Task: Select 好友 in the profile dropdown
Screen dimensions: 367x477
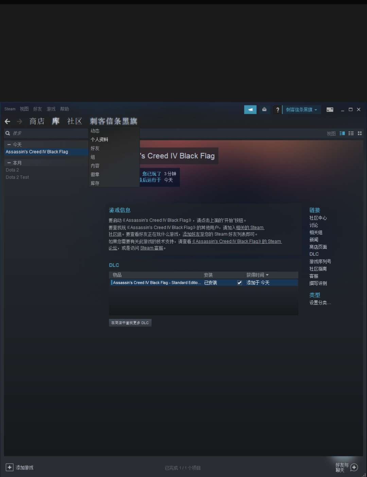Action: [114, 148]
